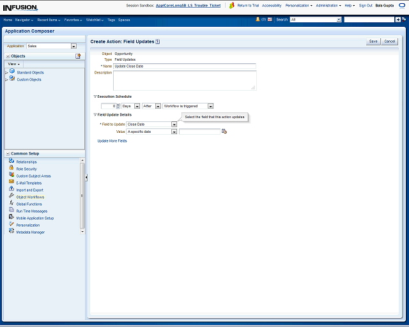Open Object Workflows in Common Setup
Screen dimensions: 409x327
30,197
